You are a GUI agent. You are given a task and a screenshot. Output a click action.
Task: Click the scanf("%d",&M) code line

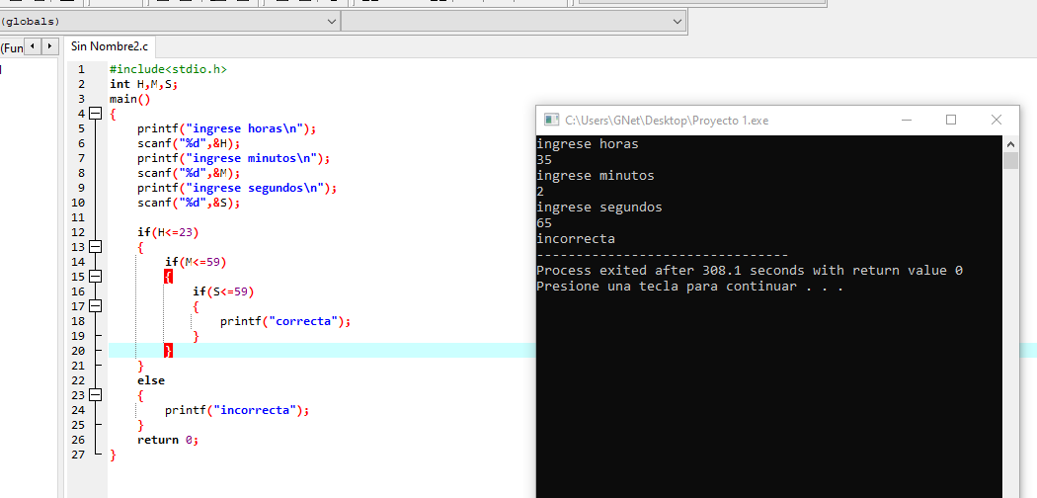pyautogui.click(x=189, y=173)
